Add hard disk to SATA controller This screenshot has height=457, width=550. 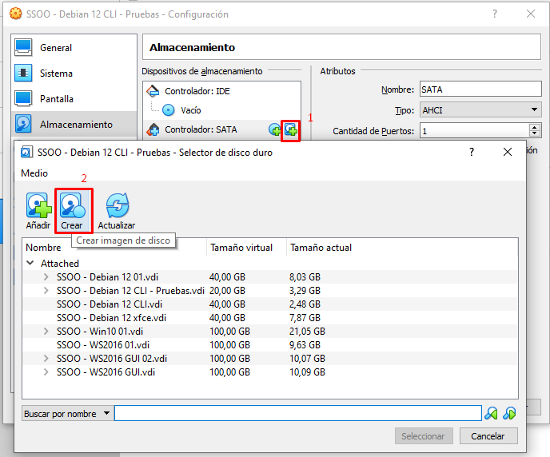point(291,129)
